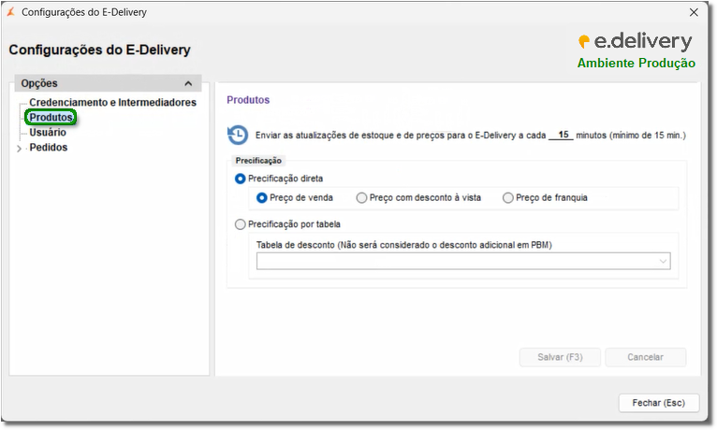
Task: Pick Preço com desconto à vista
Action: (362, 198)
